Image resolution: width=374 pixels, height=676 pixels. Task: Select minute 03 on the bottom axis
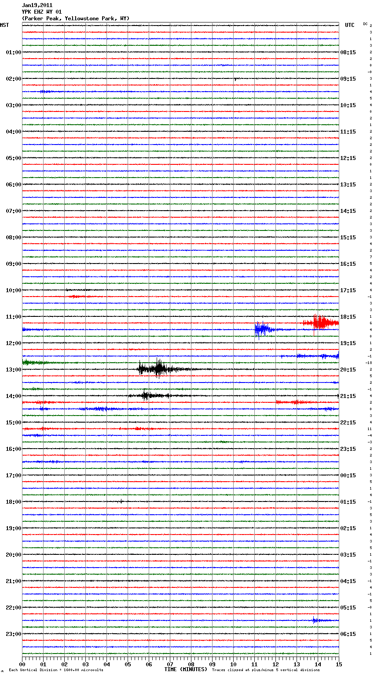(85, 664)
